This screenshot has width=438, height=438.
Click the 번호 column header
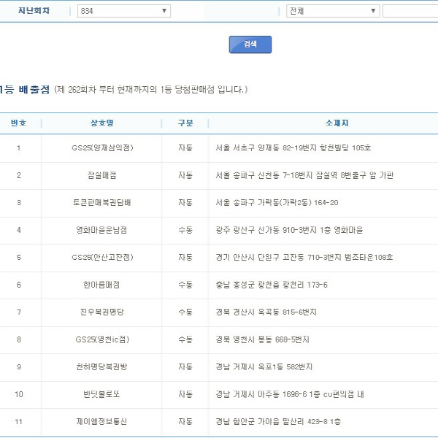tap(18, 123)
